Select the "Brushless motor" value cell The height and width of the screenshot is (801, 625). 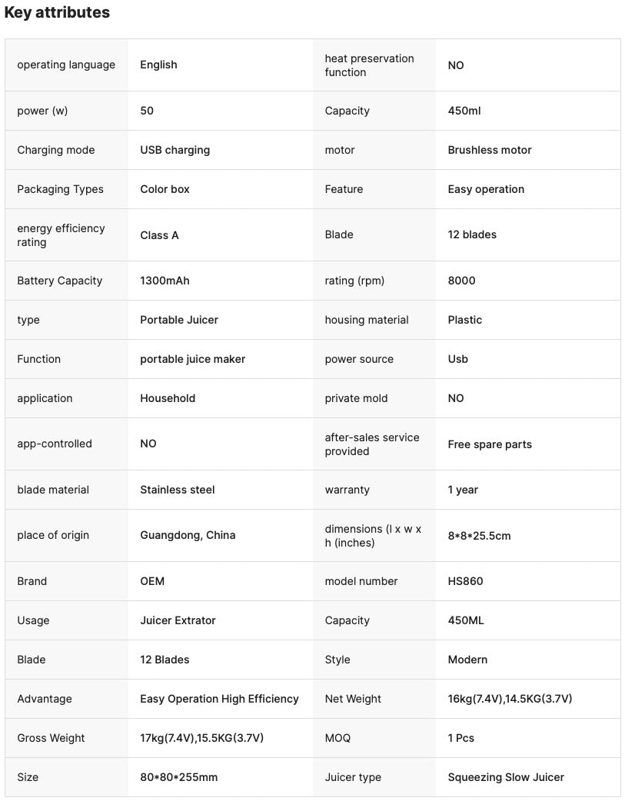tap(490, 150)
